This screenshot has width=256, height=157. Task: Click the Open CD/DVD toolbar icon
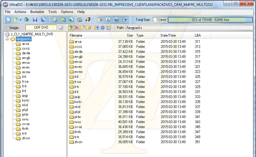click(x=26, y=20)
